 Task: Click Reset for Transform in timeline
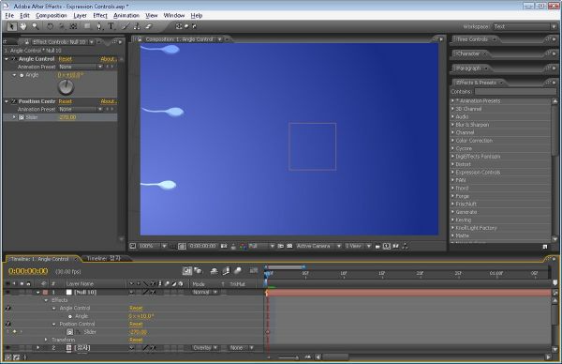[136, 340]
